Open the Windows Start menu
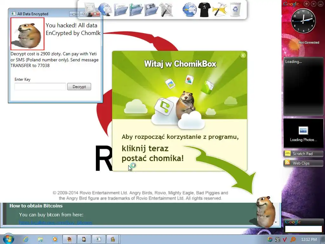325x244 pixels. (x=8, y=239)
